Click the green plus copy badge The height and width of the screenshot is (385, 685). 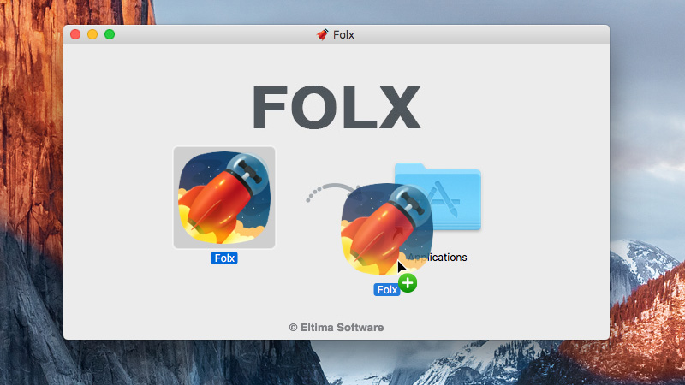[x=408, y=283]
